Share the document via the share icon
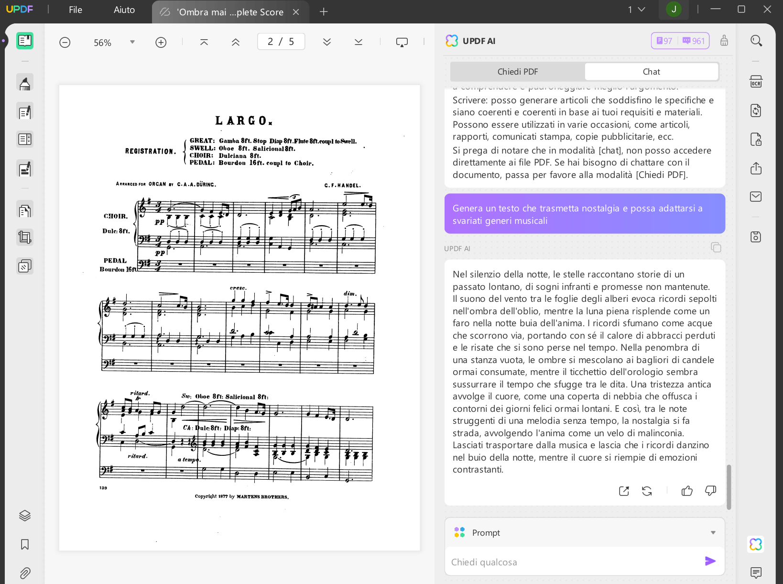The width and height of the screenshot is (783, 584). coord(756,168)
